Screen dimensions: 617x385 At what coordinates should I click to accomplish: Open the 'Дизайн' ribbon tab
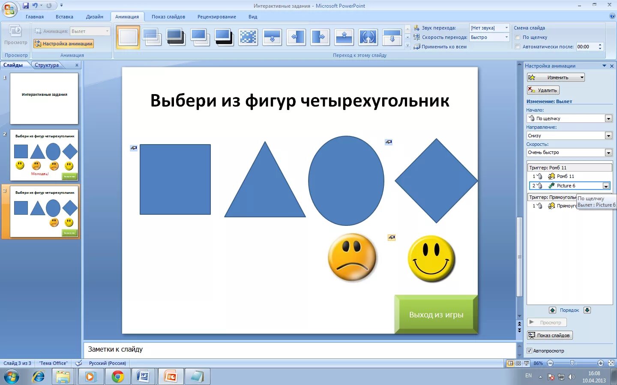tap(95, 17)
